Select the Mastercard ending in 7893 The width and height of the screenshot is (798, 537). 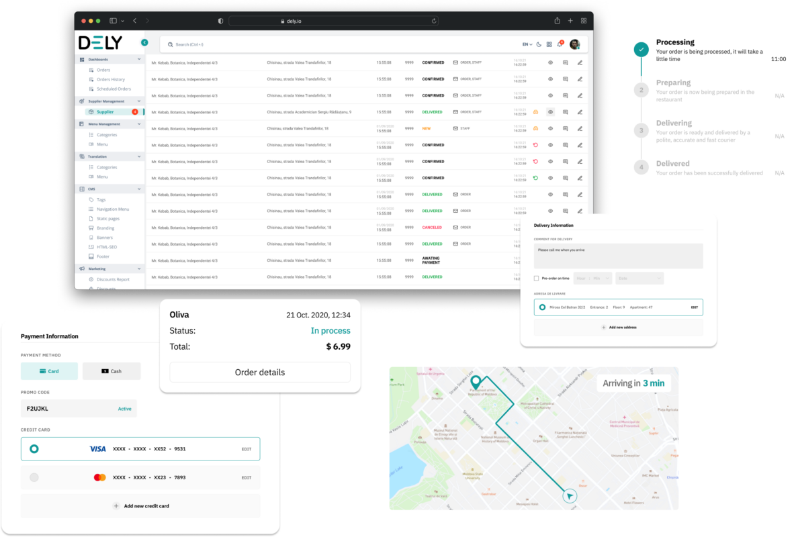(x=34, y=477)
